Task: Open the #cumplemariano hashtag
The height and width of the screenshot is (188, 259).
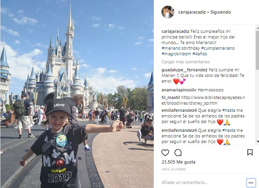Action: pos(218,48)
